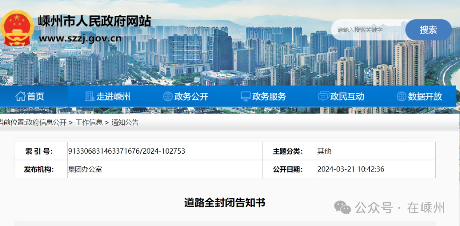Click the WeChat icon in the watermark

coord(342,207)
